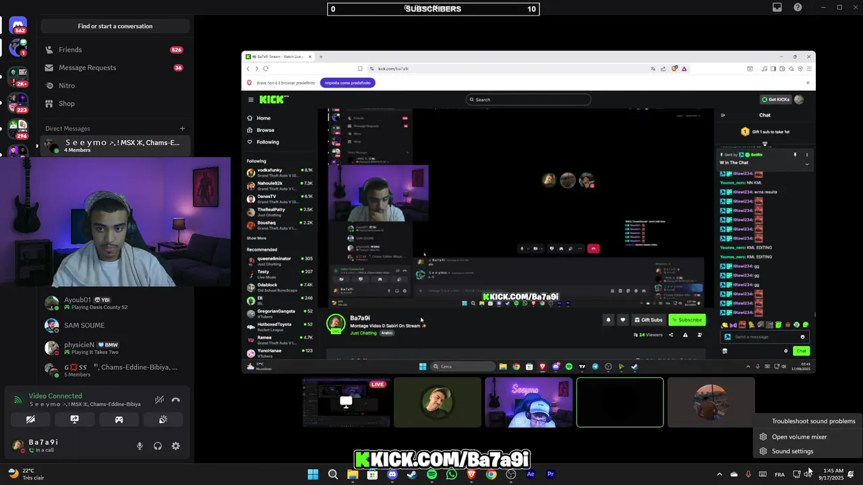Click the Get KICKs button
Viewport: 863px width, 485px height.
(x=775, y=100)
